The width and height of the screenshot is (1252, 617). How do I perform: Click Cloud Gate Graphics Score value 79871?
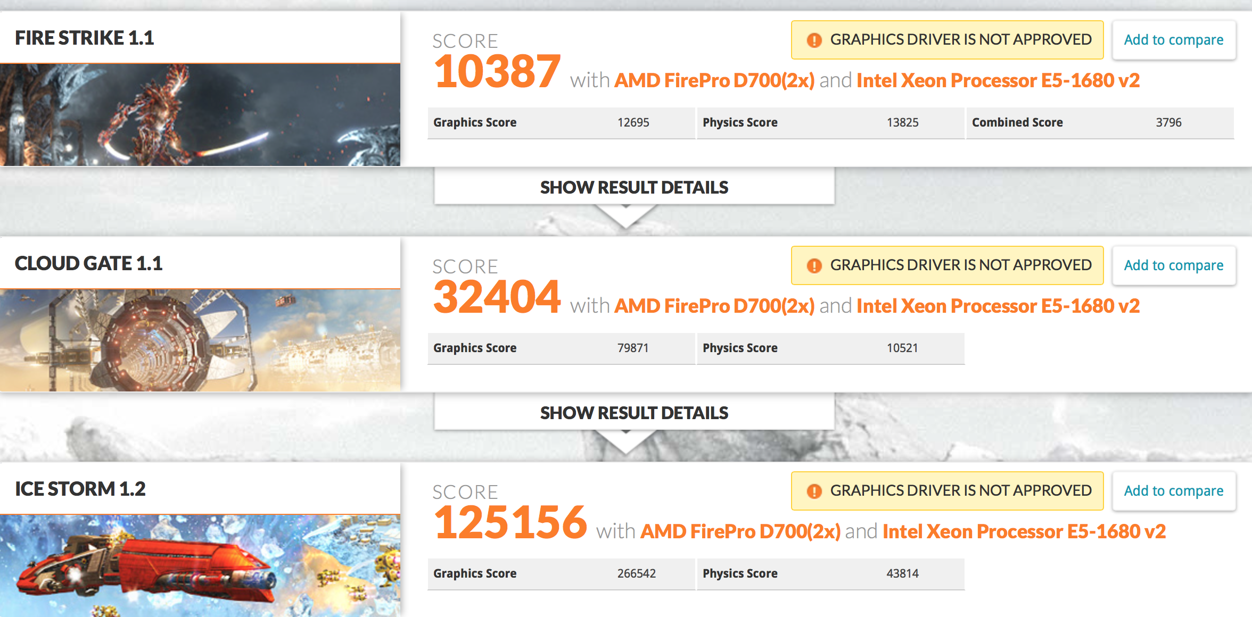633,348
